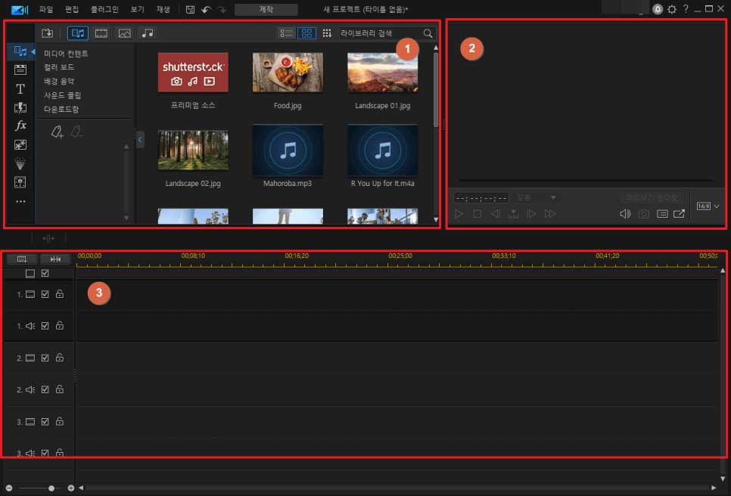Collapse the explorer panel arrow

tap(140, 139)
